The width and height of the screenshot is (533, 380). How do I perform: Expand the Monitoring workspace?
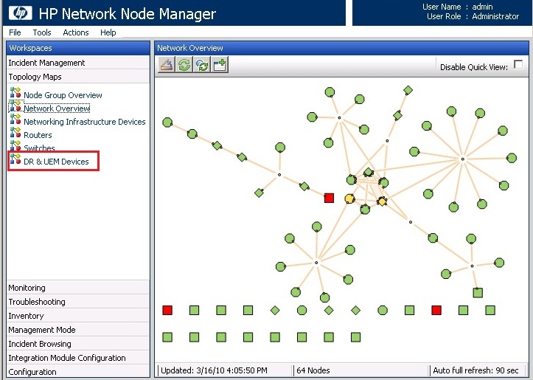pyautogui.click(x=27, y=288)
